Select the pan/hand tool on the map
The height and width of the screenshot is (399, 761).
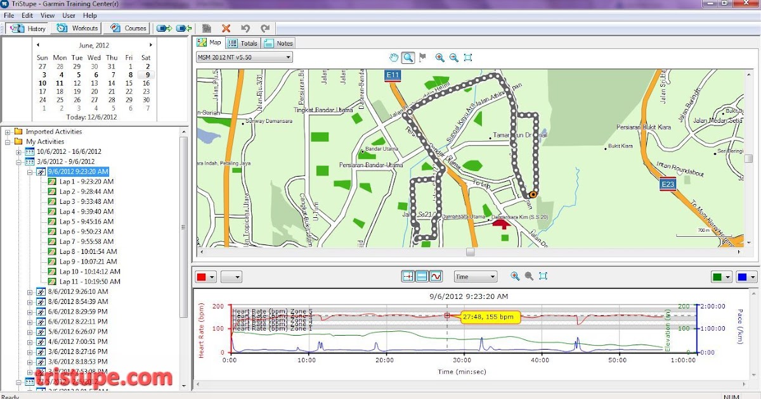click(394, 58)
